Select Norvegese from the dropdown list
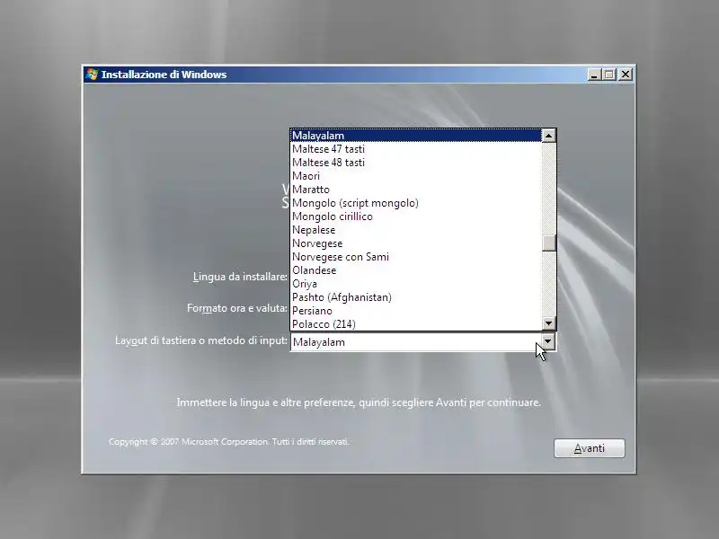 416,243
